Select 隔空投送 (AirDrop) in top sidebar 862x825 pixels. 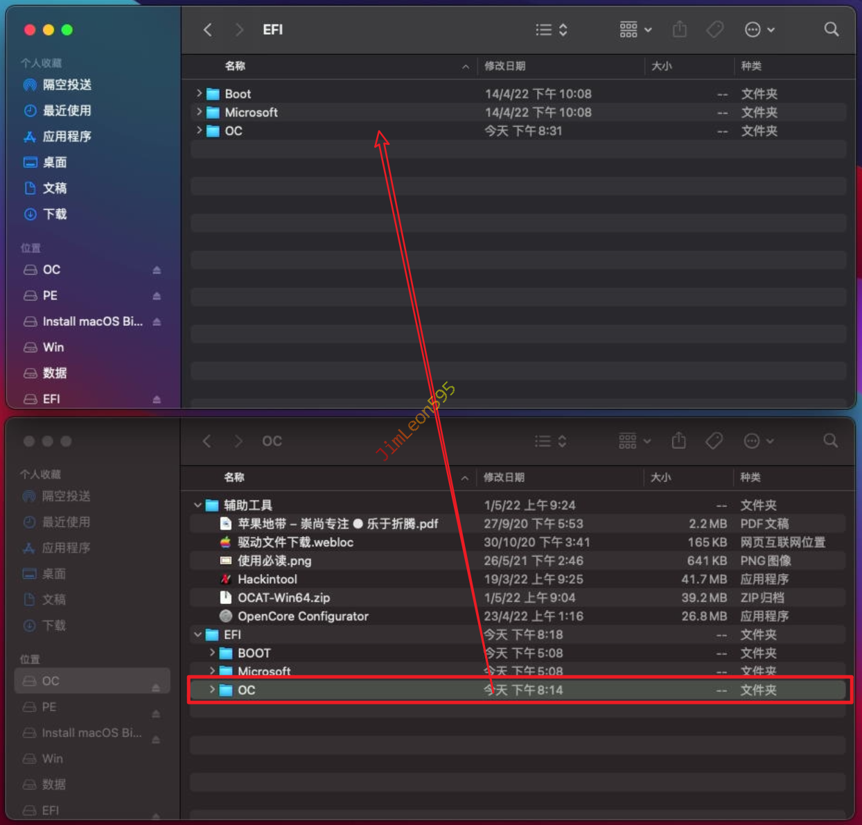coord(67,85)
